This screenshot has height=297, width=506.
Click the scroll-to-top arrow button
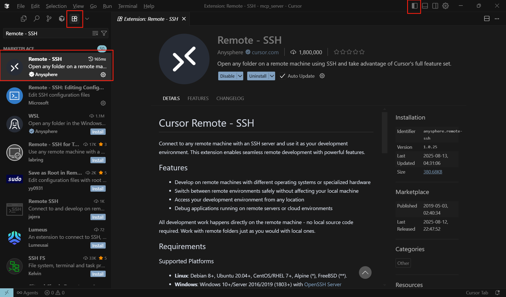point(365,273)
